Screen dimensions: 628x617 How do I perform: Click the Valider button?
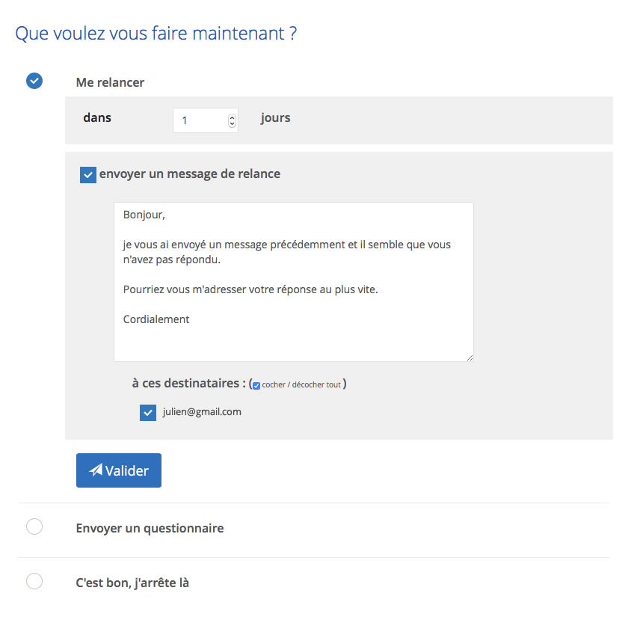(x=119, y=470)
